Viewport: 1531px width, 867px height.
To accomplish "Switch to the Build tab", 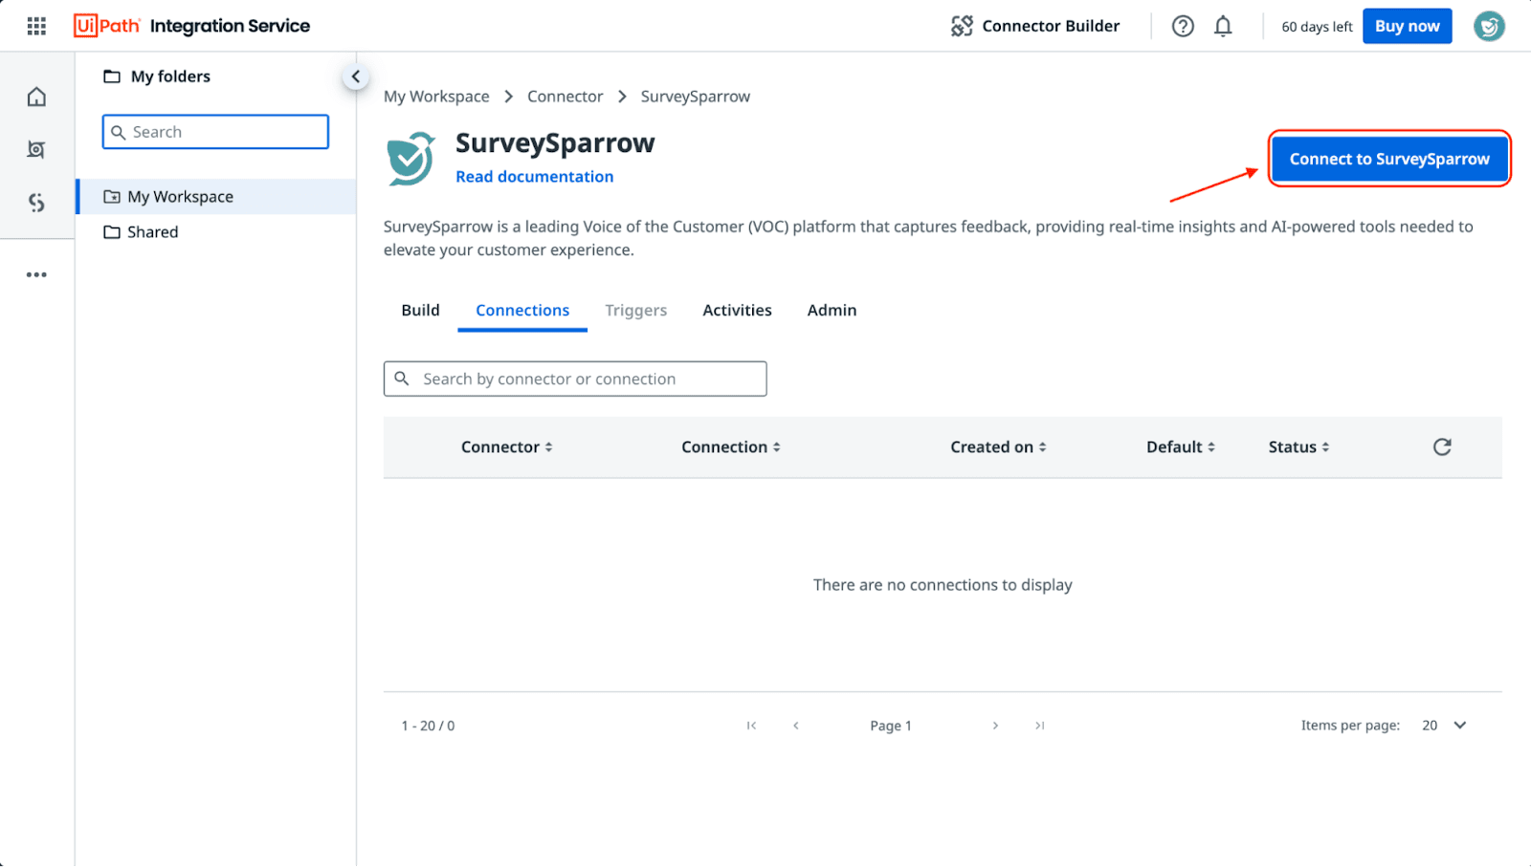I will (x=420, y=311).
